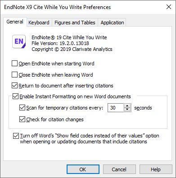Switch to the Keyboard tab

[39, 23]
